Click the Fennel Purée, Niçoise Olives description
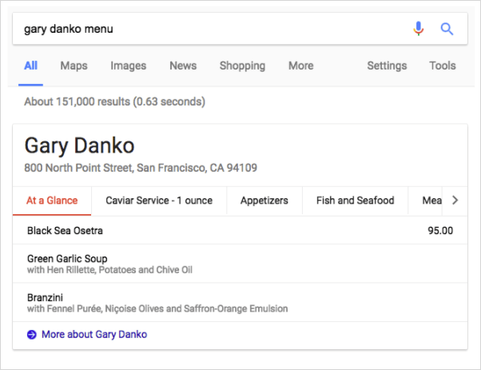Image resolution: width=481 pixels, height=370 pixels. 157,308
